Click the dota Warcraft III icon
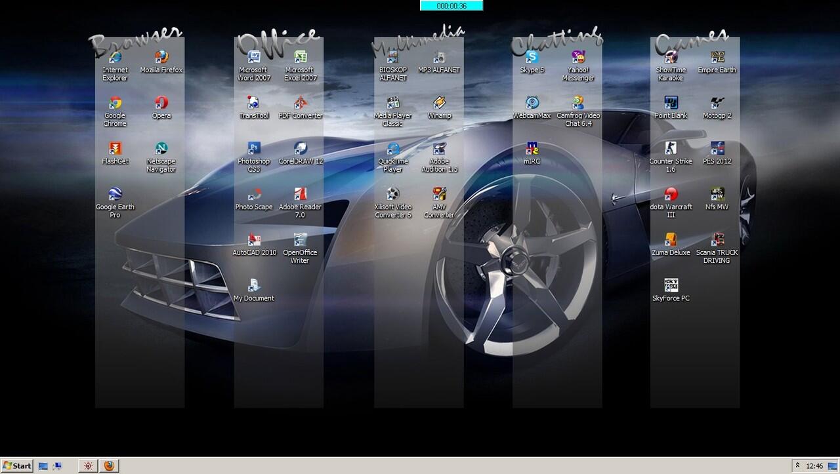The height and width of the screenshot is (474, 840). 671,195
